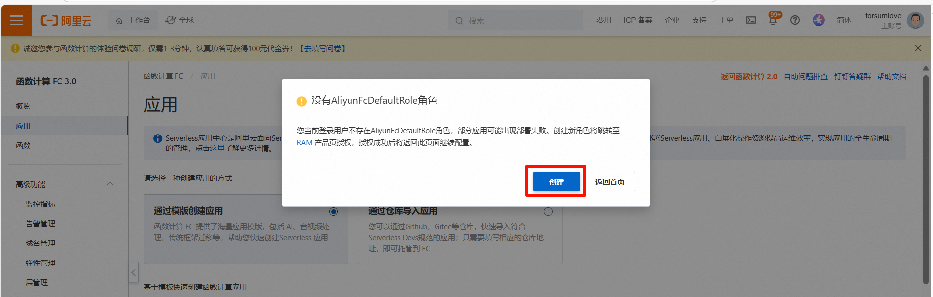The image size is (933, 297).
Task: Click the survey banner warning icon
Action: click(15, 48)
